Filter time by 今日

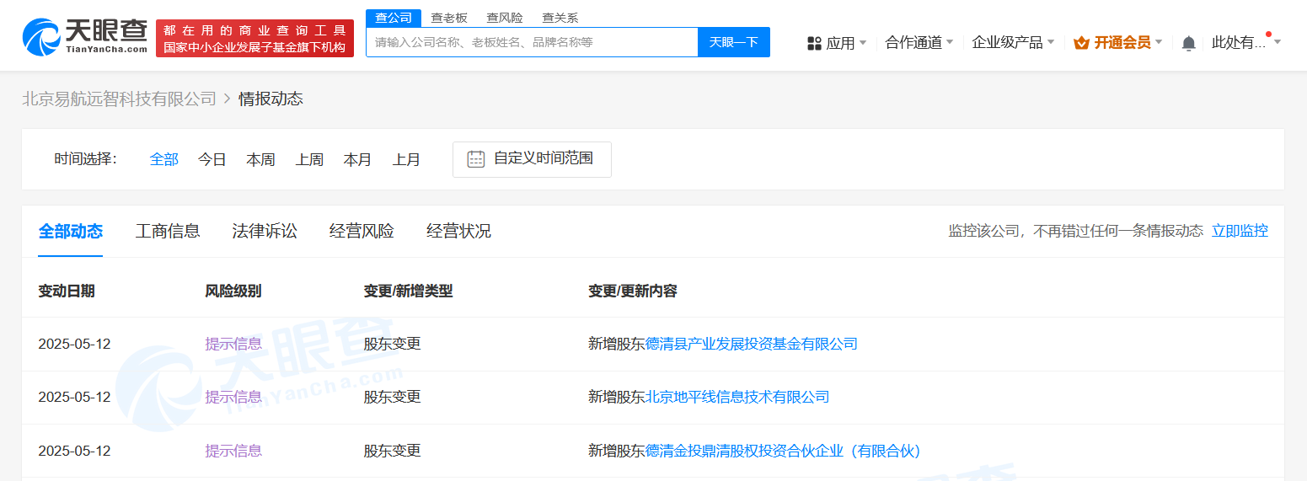point(212,159)
